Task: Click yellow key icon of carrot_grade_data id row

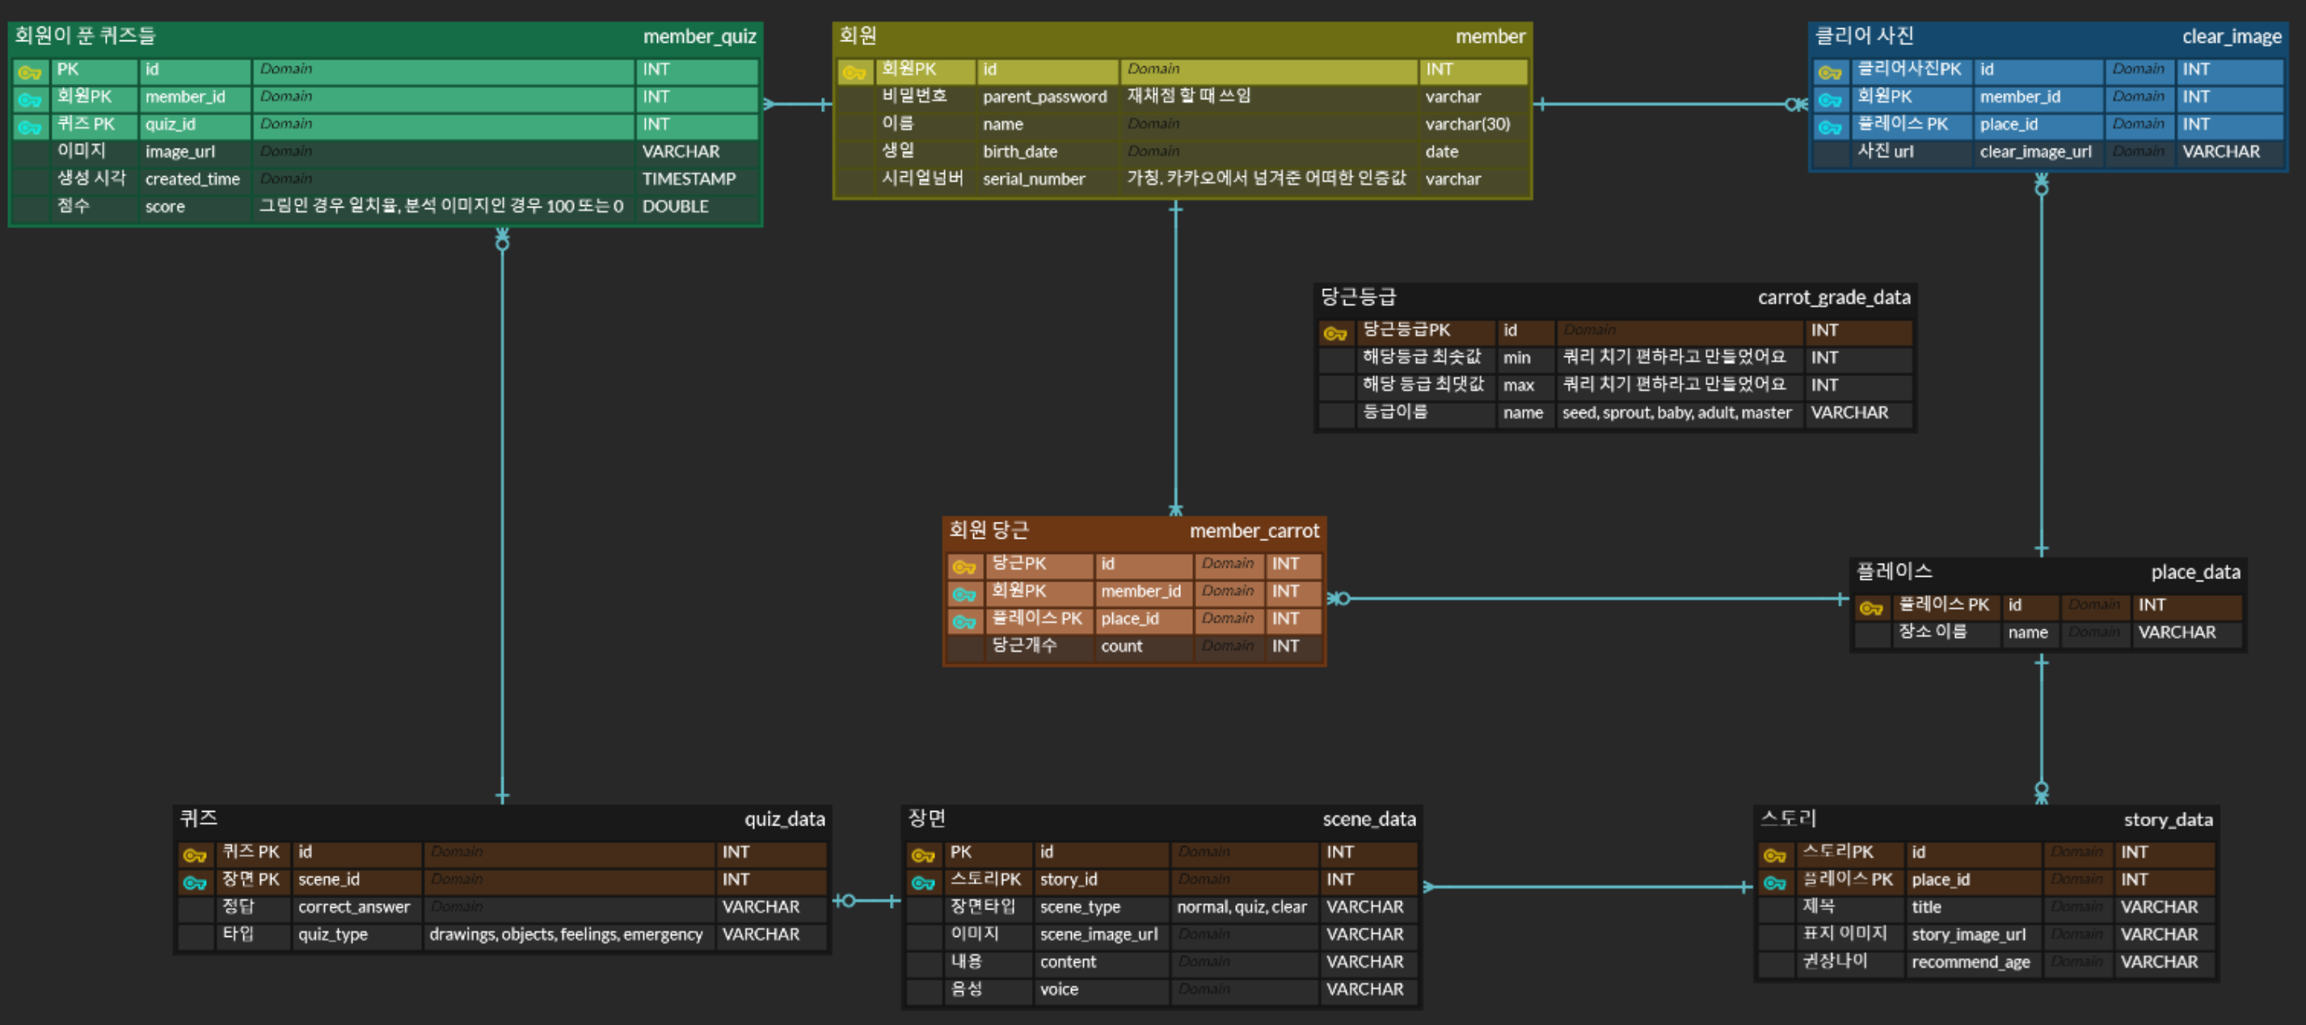Action: 1334,333
